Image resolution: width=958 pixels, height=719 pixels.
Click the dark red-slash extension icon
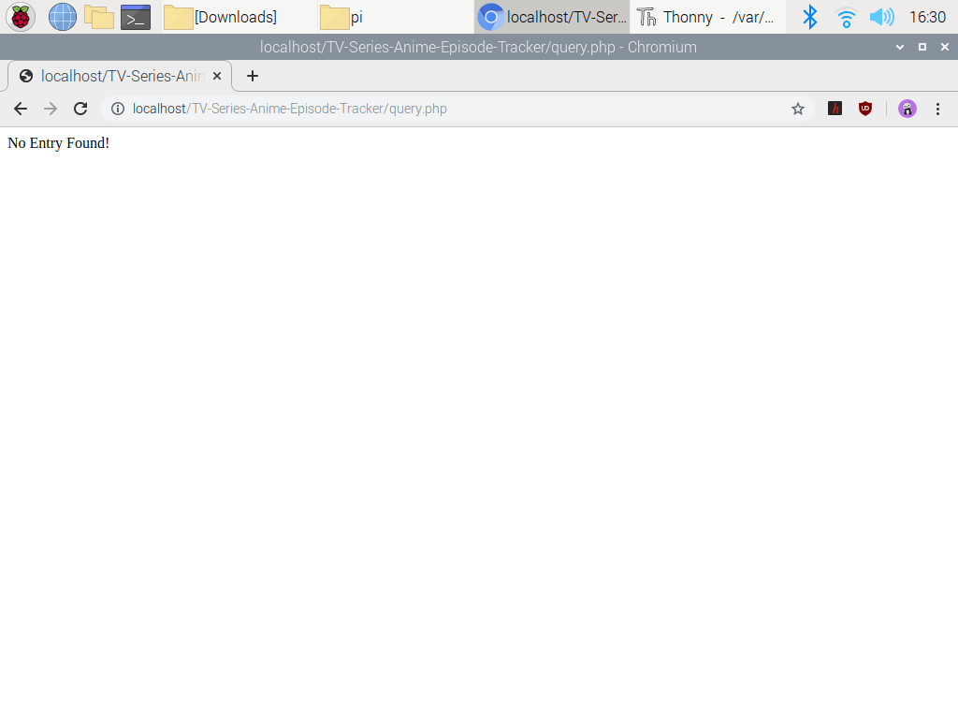(835, 109)
